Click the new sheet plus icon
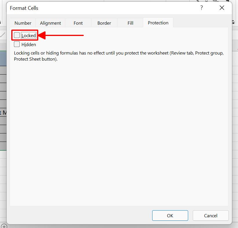 tap(4, 226)
